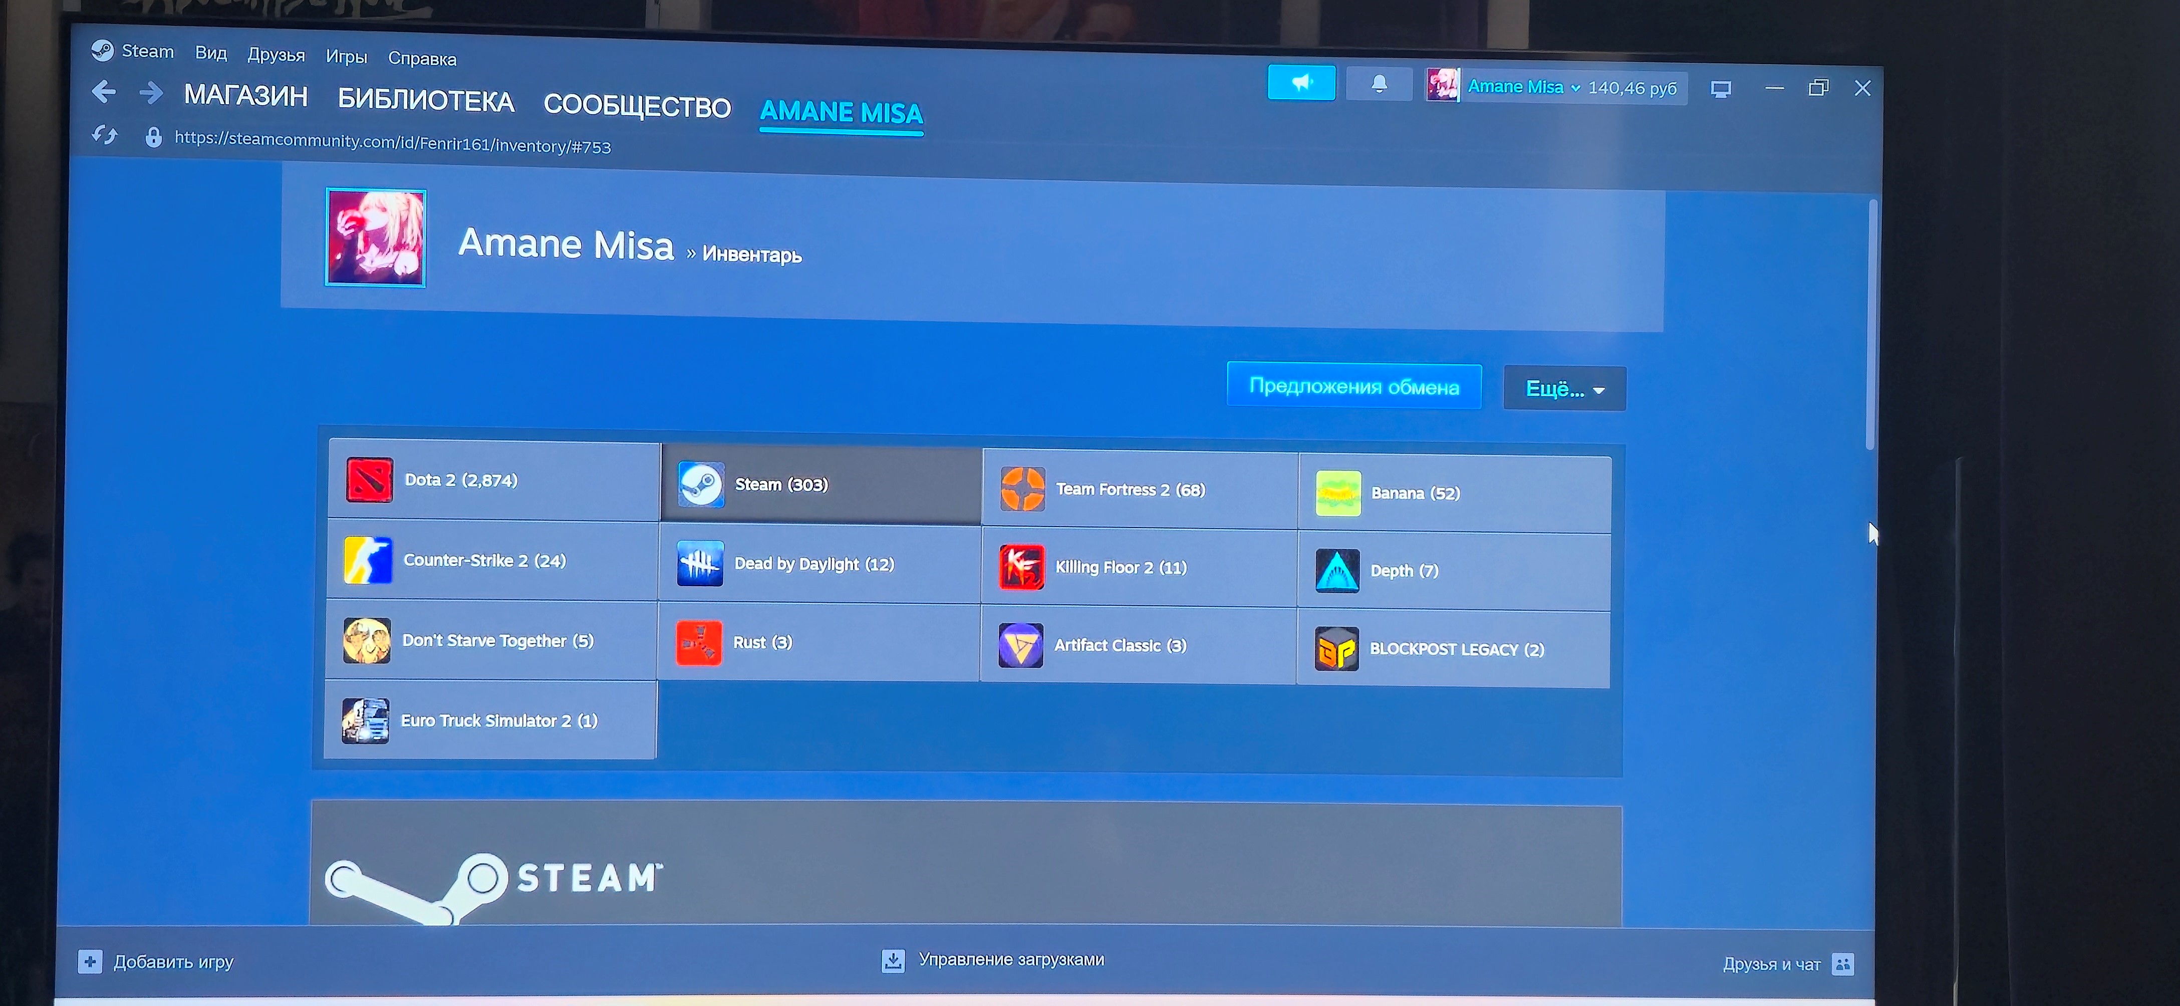2180x1006 pixels.
Task: Click the page vertical scrollbar
Action: pos(1871,325)
